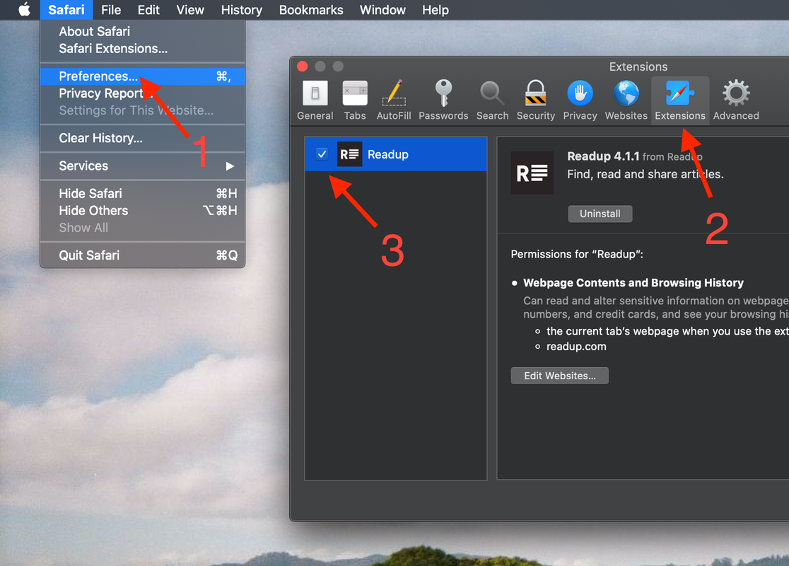
Task: Open the Search magnifier pane
Action: [x=492, y=100]
